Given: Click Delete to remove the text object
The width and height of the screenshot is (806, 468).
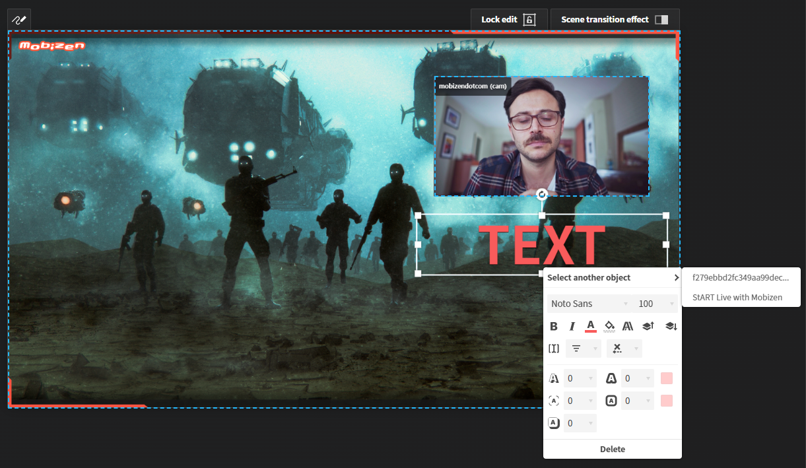Looking at the screenshot, I should [613, 449].
